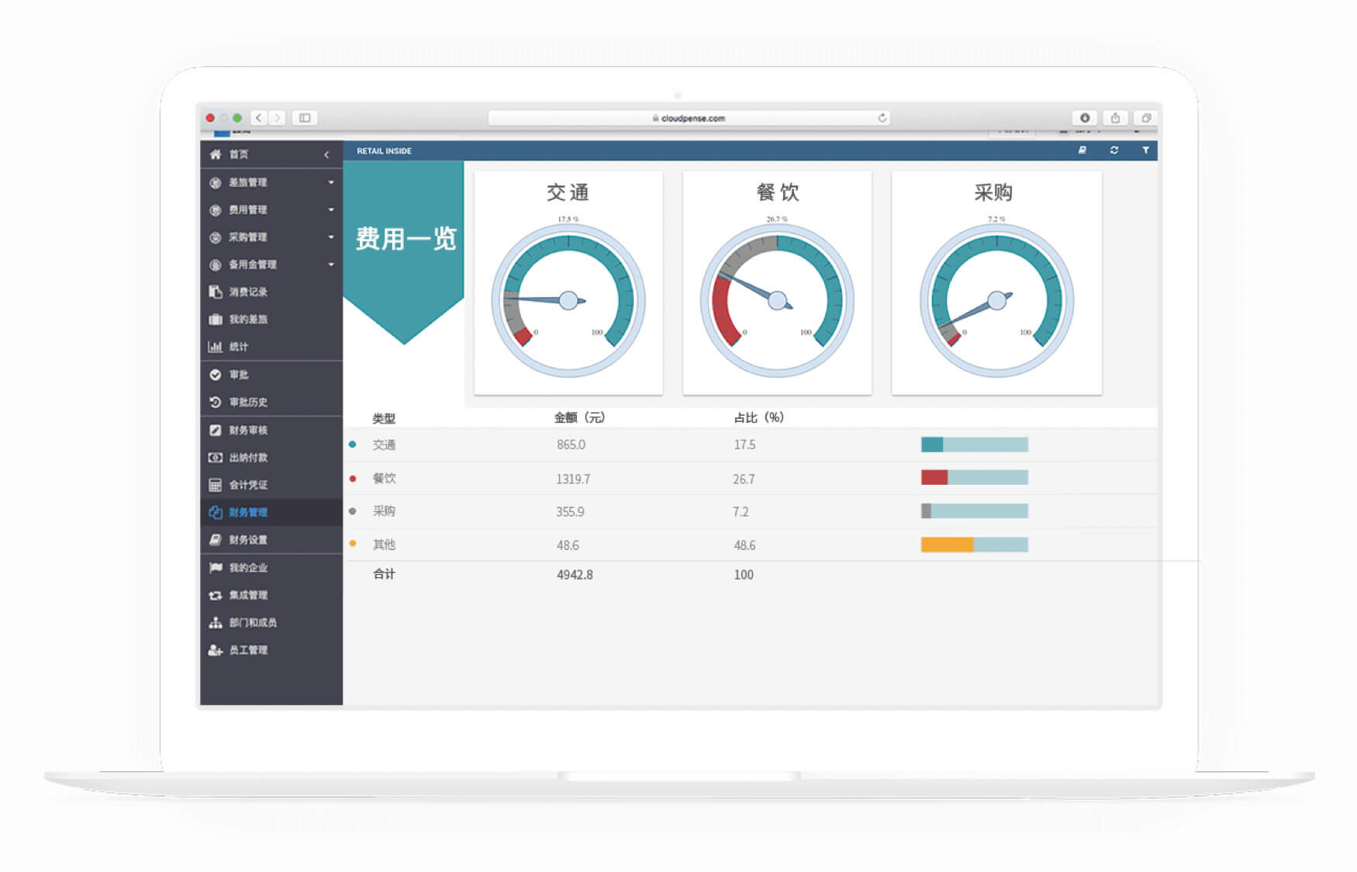Click the amount value 865.0
Image resolution: width=1357 pixels, height=872 pixels.
point(571,445)
